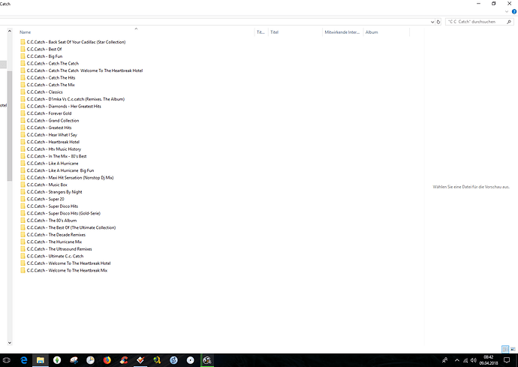Select folder Diamonds - Her Greatest Hits

pos(61,106)
